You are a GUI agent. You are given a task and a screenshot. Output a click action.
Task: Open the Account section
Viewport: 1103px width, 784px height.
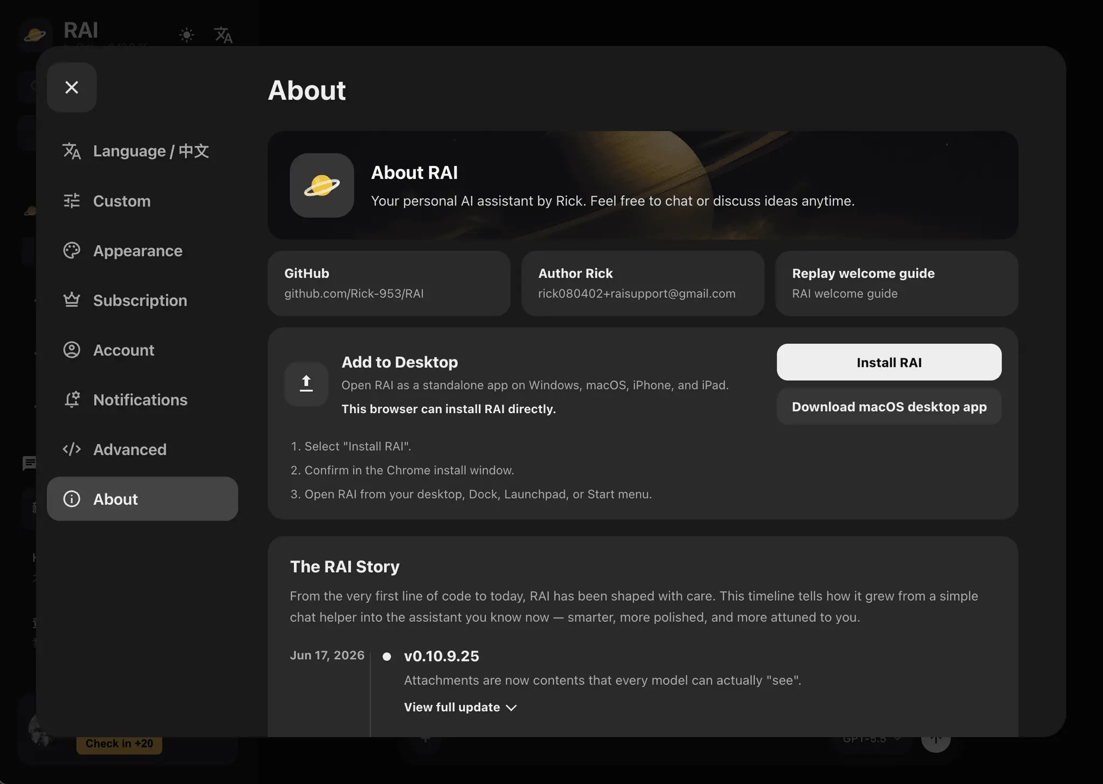[x=142, y=350]
